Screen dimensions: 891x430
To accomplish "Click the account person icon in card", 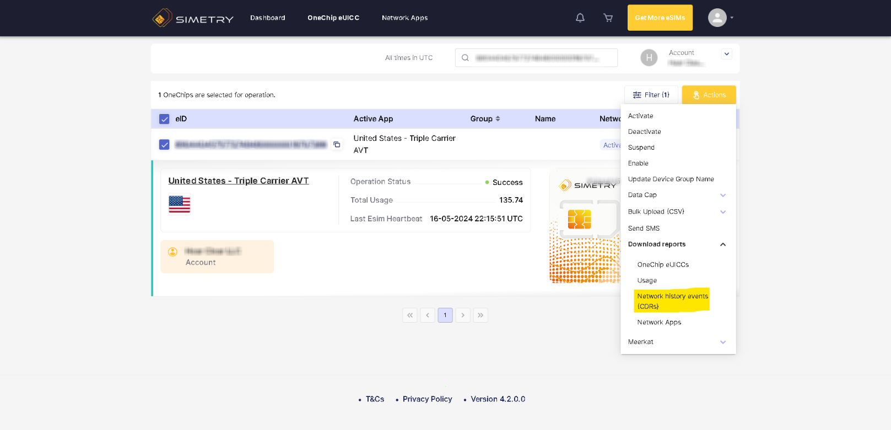I will (172, 252).
